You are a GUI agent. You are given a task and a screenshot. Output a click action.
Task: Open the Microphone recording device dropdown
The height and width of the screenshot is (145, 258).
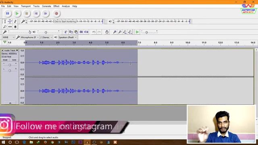click(29, 37)
